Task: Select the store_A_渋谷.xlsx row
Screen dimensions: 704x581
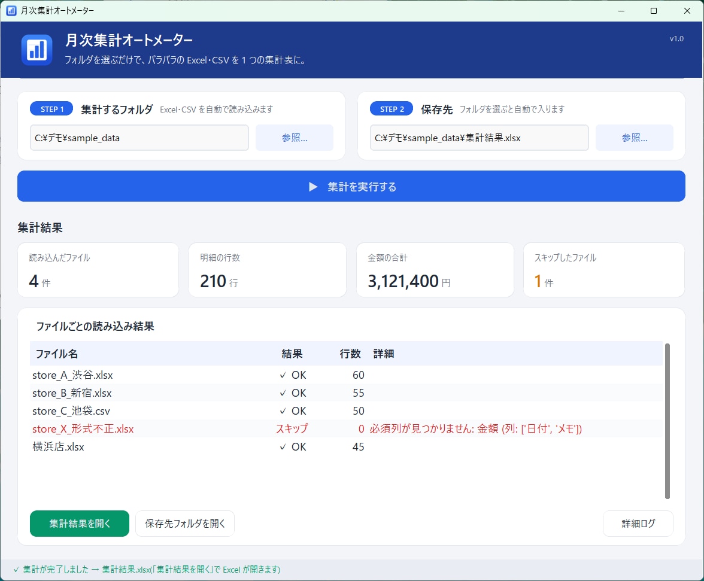Action: pyautogui.click(x=346, y=375)
